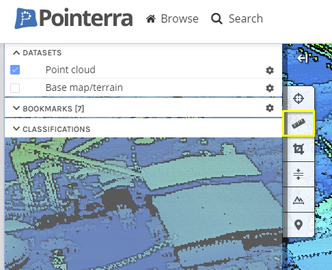
Task: Activate the crosshair target tool
Action: click(299, 98)
